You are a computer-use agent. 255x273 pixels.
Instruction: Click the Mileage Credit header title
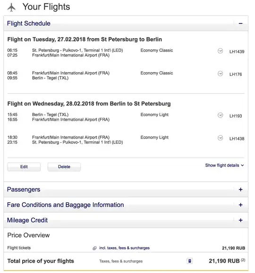(27, 220)
